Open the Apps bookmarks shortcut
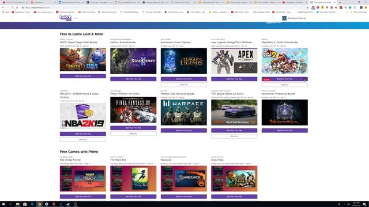The height and width of the screenshot is (207, 369). pos(6,11)
